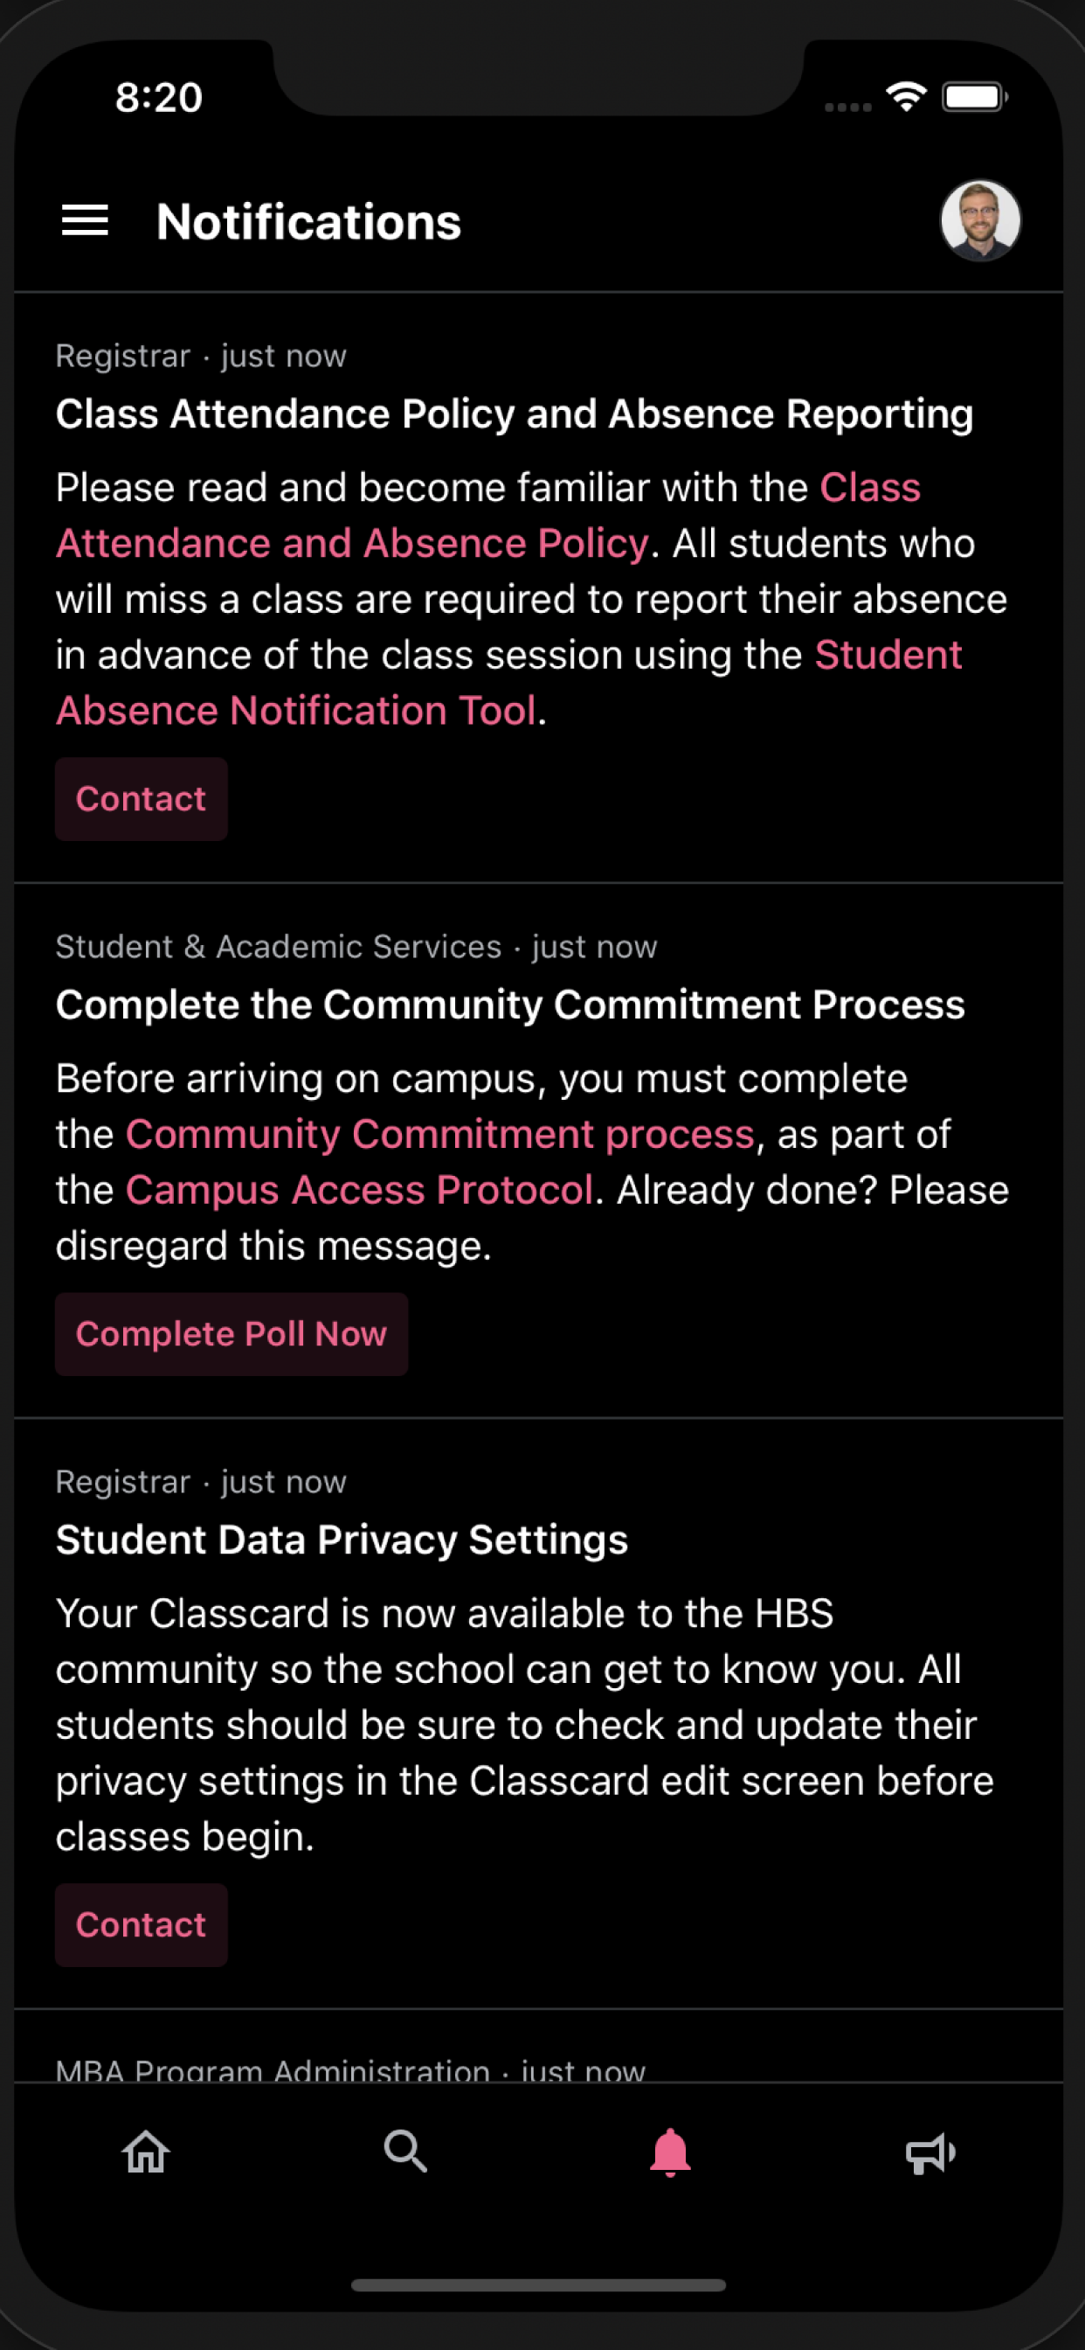Tap the user profile avatar
Viewport: 1085px width, 2350px height.
[980, 221]
